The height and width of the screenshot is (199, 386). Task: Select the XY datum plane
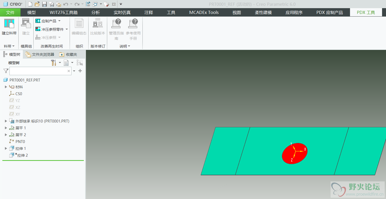point(15,114)
